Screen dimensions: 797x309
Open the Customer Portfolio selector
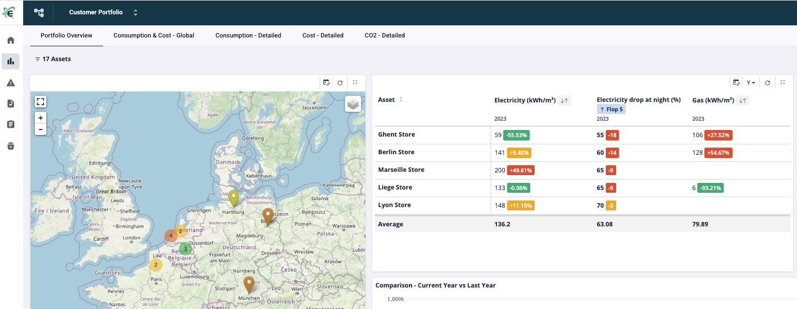104,12
